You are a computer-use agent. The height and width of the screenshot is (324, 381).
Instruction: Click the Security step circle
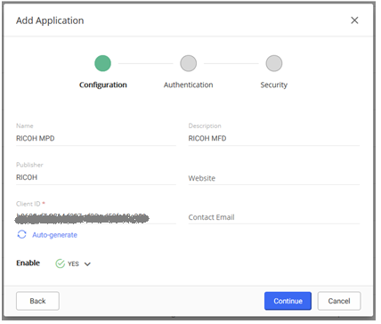(x=273, y=63)
